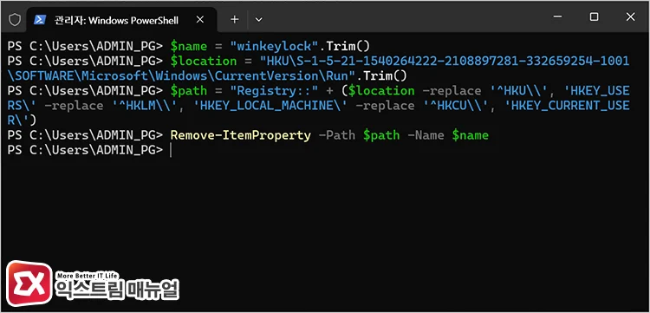Click the empty prompt line with the cursor
This screenshot has width=650, height=313.
pos(89,150)
